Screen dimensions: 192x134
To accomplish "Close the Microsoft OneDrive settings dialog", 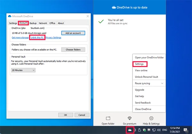I will pos(88,16).
